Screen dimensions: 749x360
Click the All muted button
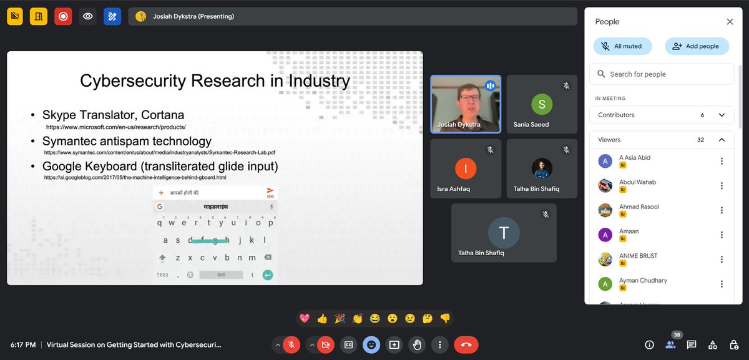(622, 46)
